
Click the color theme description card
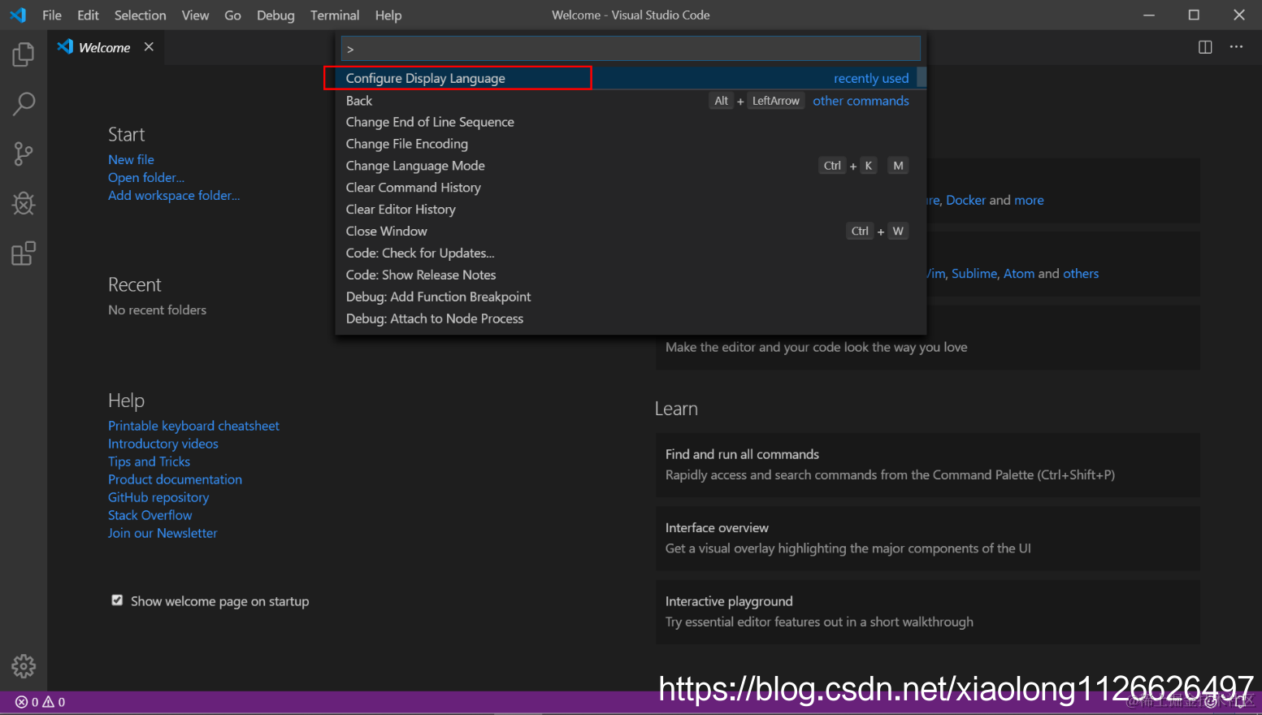tap(928, 348)
